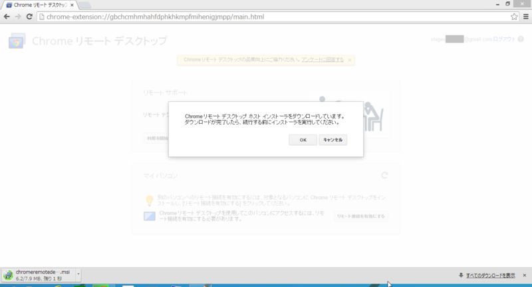
Task: Click the msi installer file icon in downloads bar
Action: click(8, 275)
